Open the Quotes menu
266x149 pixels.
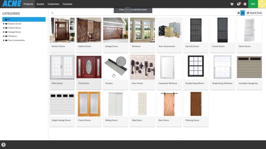[40, 4]
